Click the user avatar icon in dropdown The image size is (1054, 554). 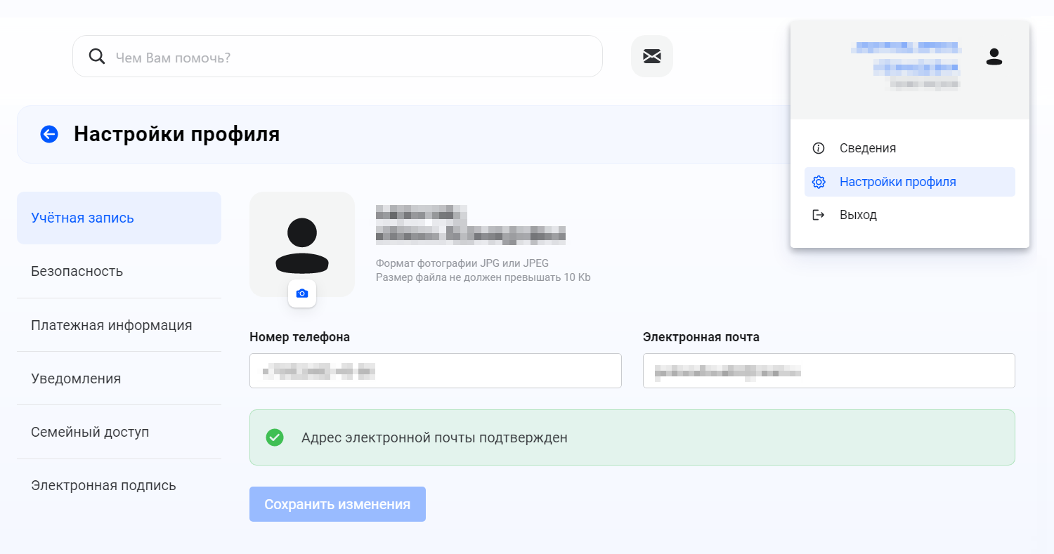(994, 57)
